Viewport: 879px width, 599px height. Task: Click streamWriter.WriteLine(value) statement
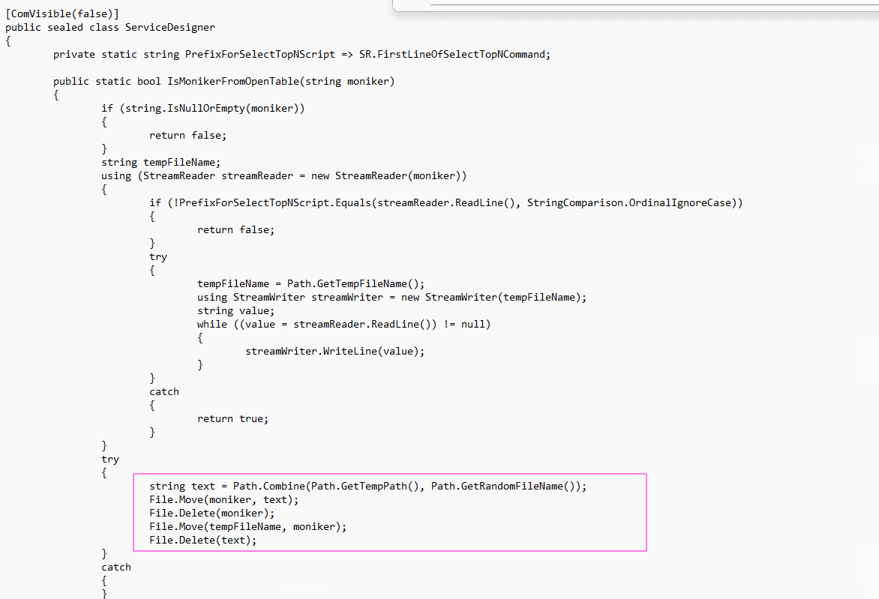point(335,352)
